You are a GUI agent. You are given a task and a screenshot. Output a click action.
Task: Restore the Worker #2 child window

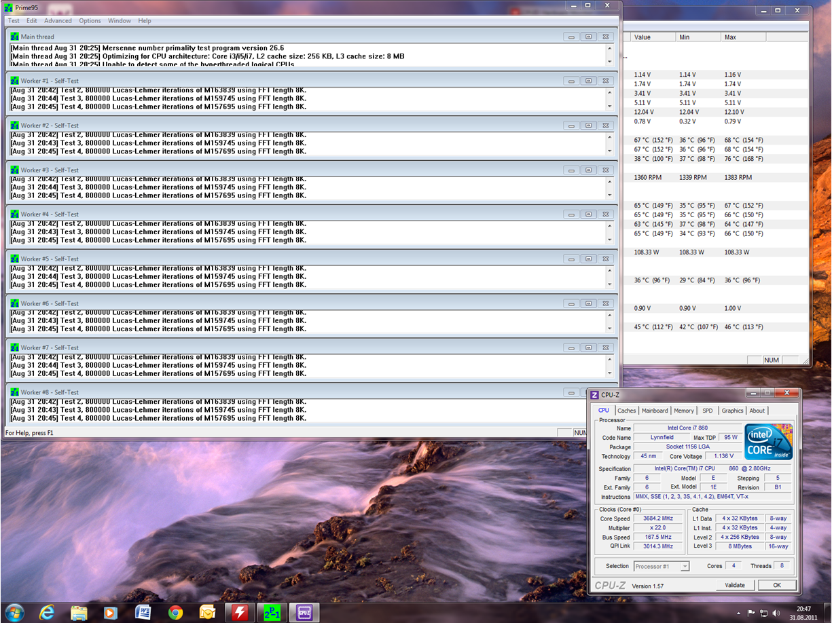coord(589,126)
